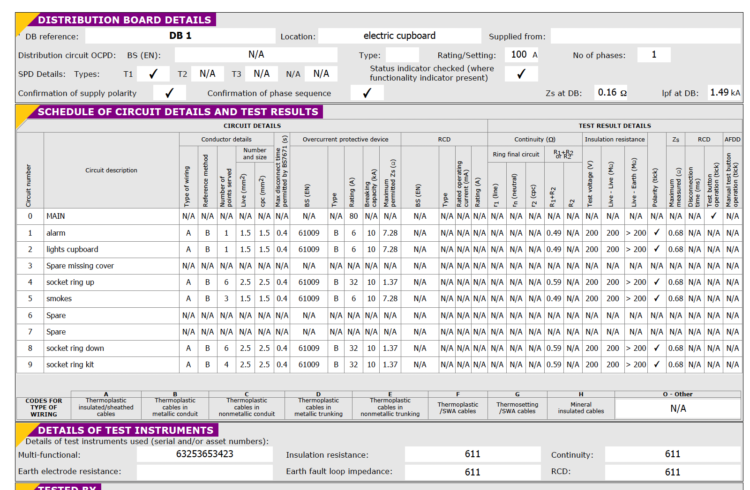Click the 'smokes' circuit description
Viewport: 750px width, 490px height.
click(112, 298)
